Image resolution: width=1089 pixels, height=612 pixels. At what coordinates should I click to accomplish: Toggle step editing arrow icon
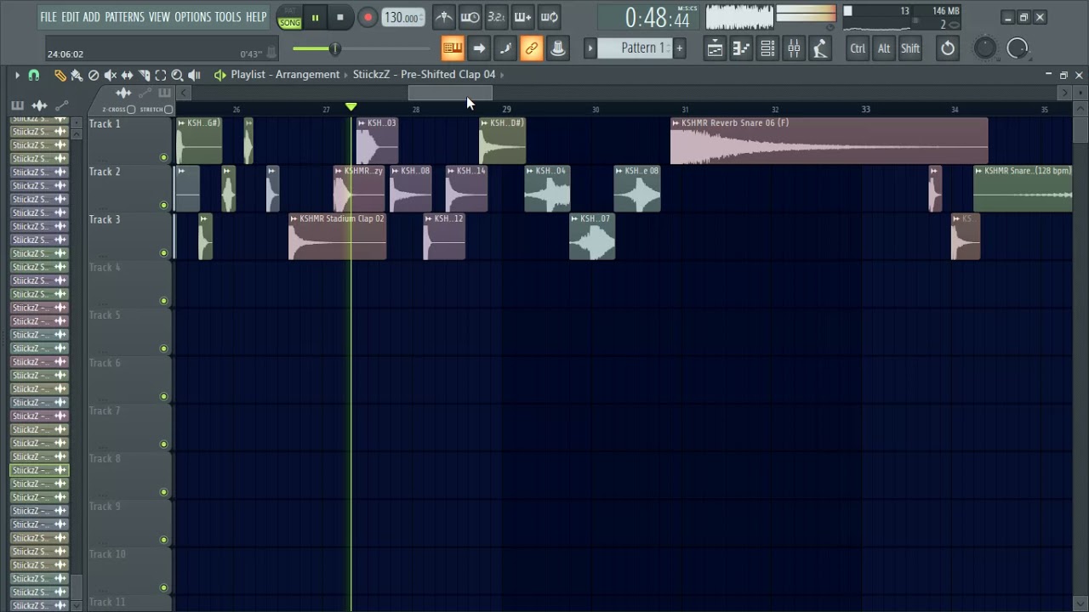click(479, 48)
